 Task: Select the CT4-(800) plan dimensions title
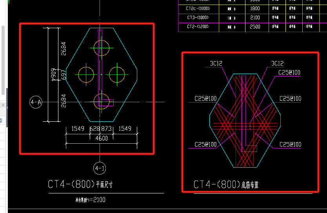[80, 184]
